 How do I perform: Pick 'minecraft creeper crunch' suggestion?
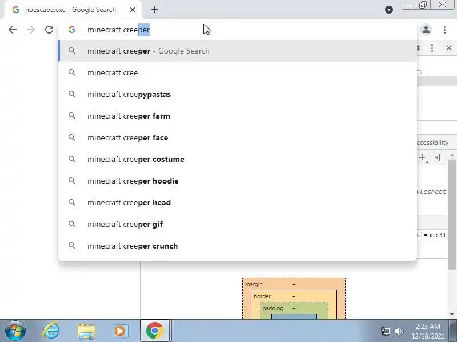click(238, 246)
